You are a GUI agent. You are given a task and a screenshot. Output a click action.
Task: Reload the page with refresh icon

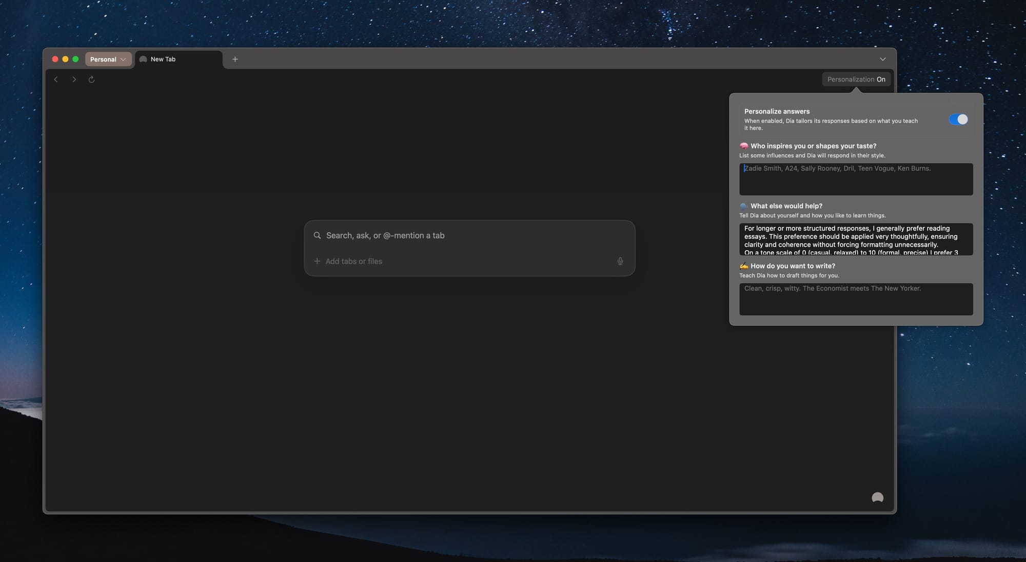point(91,79)
